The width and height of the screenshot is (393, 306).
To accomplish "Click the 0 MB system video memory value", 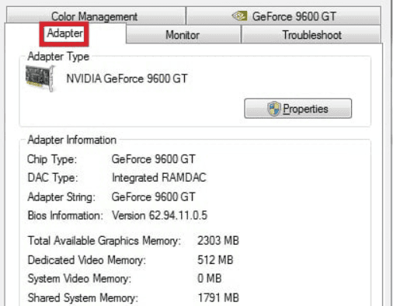I will 209,279.
